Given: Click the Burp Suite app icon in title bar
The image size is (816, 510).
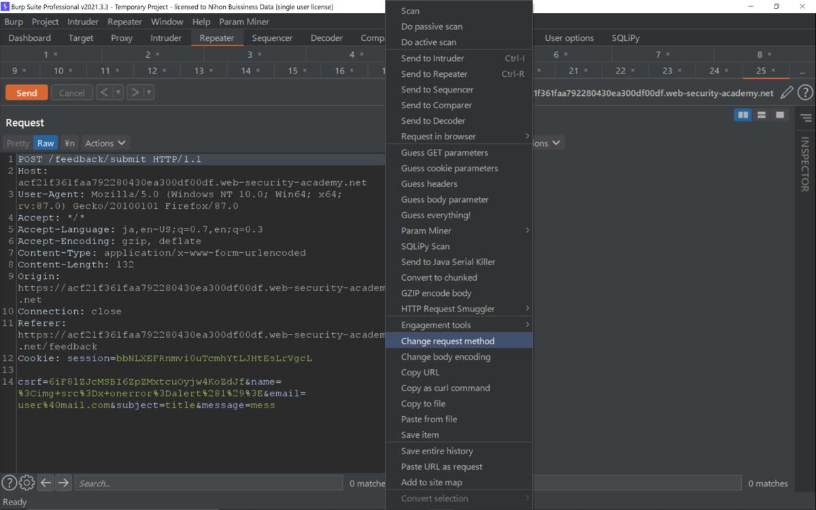Looking at the screenshot, I should [5, 6].
